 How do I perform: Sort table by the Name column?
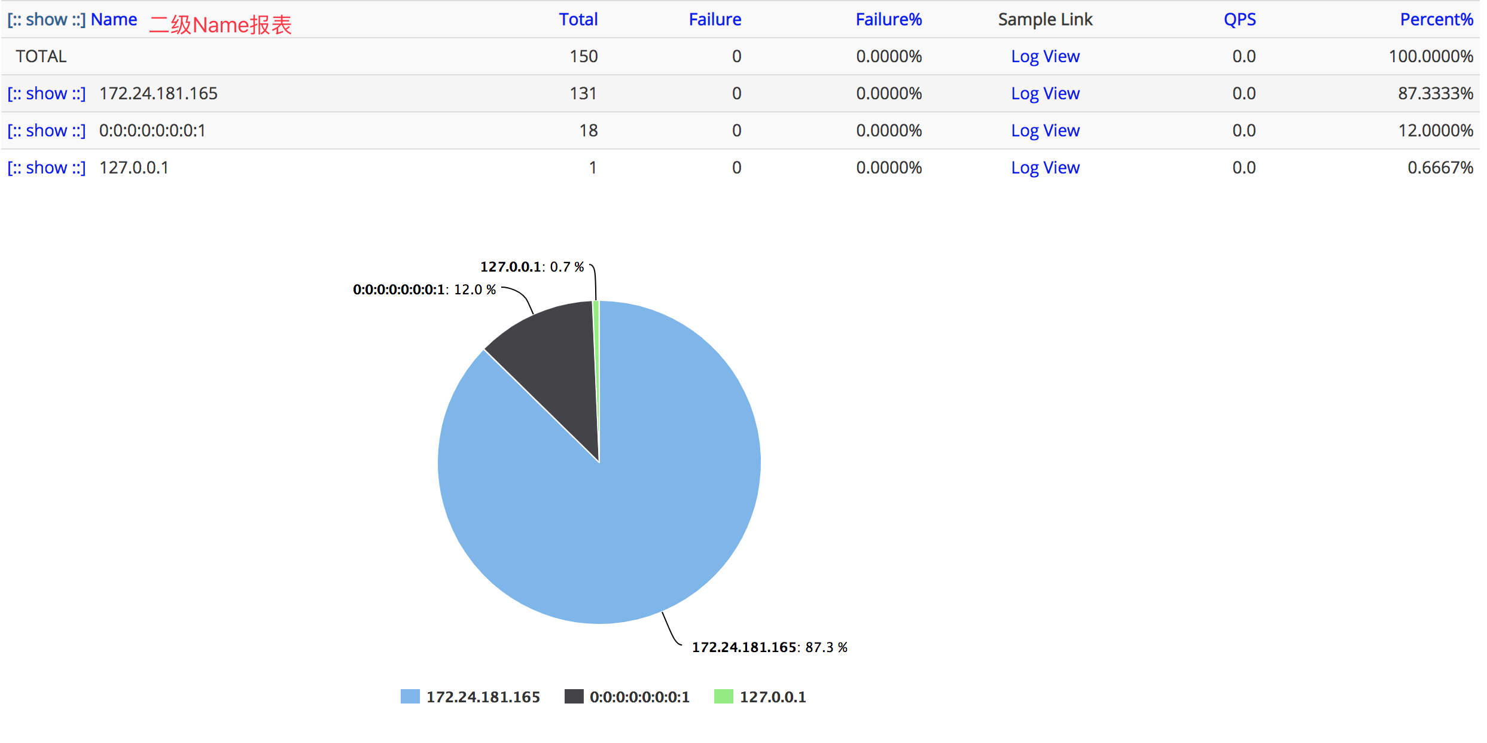pos(113,19)
